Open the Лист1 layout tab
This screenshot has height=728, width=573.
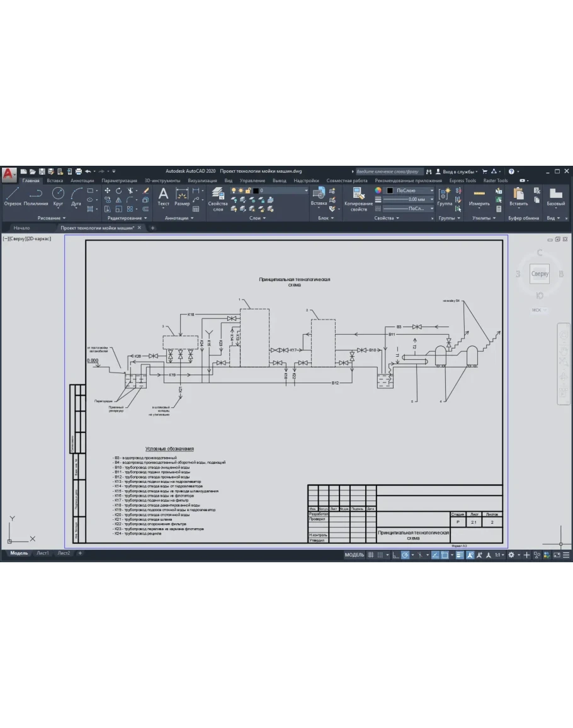coord(43,553)
